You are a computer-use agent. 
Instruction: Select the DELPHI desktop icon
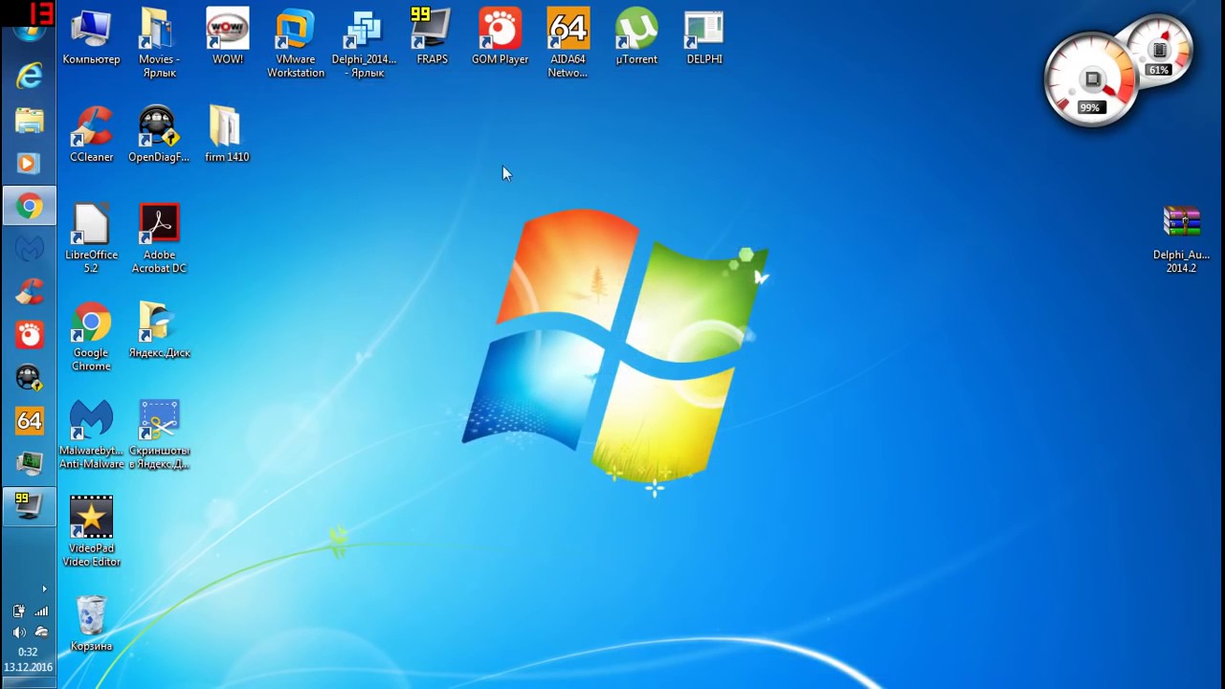(704, 38)
